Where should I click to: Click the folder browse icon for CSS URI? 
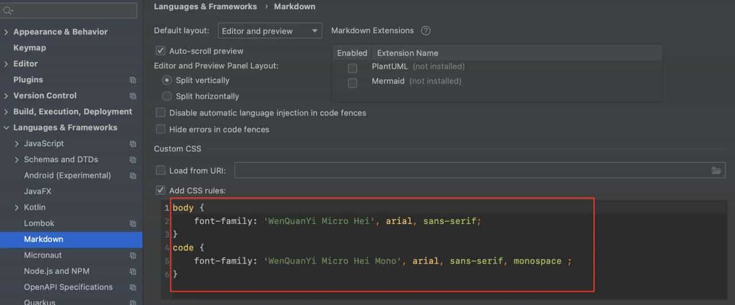click(716, 170)
